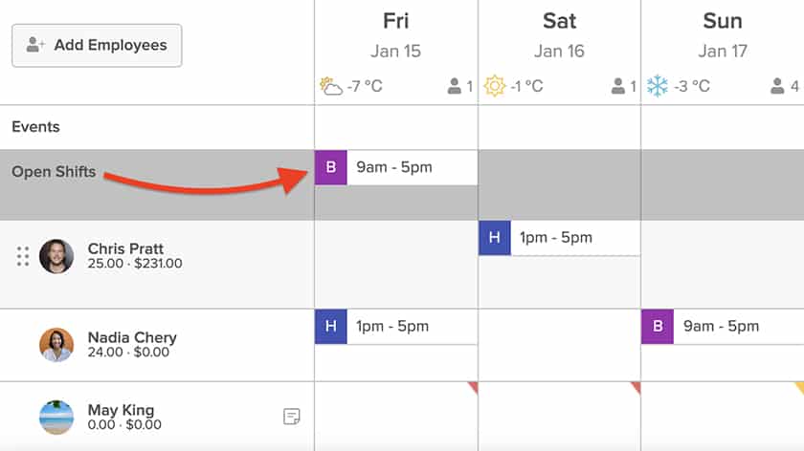The image size is (804, 451).
Task: Open the 9am - 5pm open shift
Action: [x=396, y=167]
